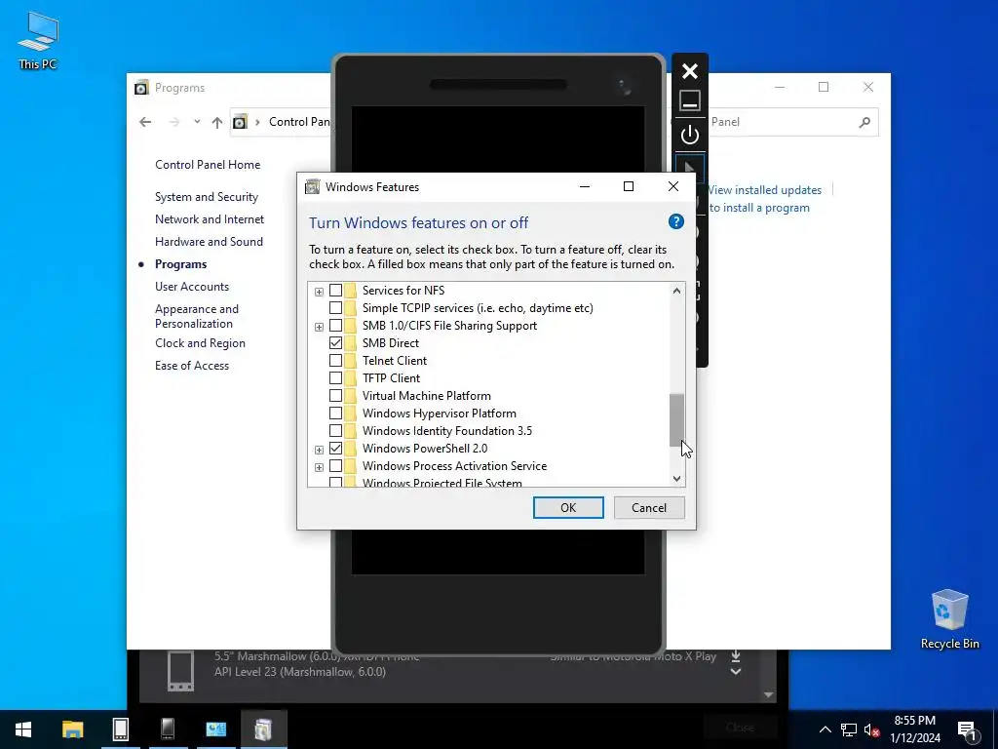Go back in the Programs window
The width and height of the screenshot is (998, 749).
tap(145, 122)
